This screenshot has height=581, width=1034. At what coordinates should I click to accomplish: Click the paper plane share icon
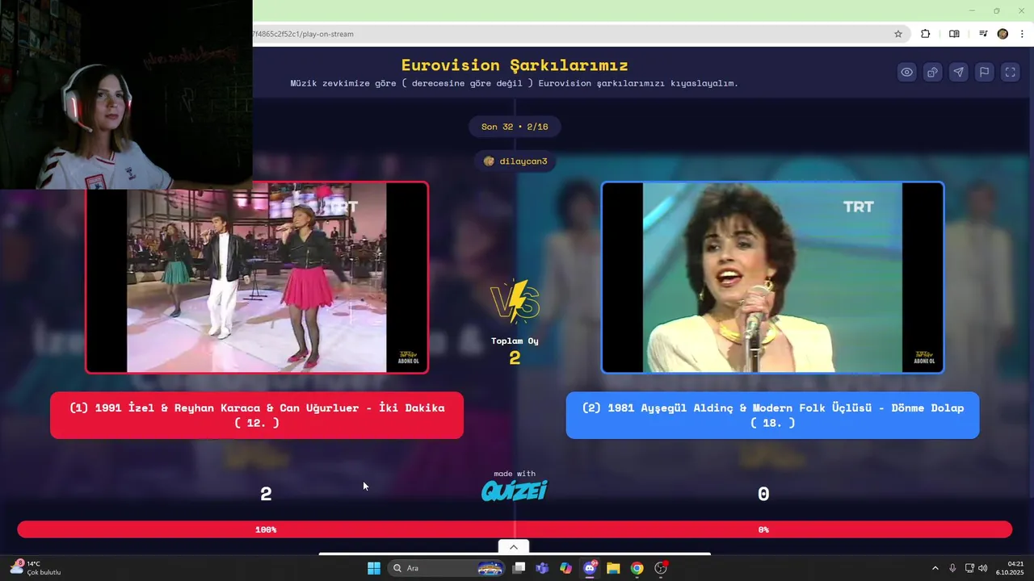click(x=958, y=72)
